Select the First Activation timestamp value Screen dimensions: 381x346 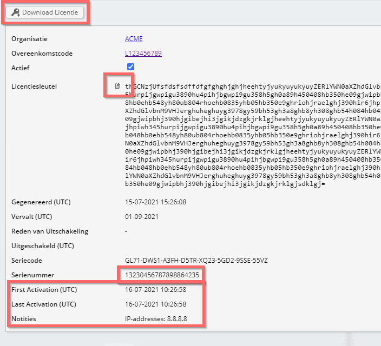155,290
